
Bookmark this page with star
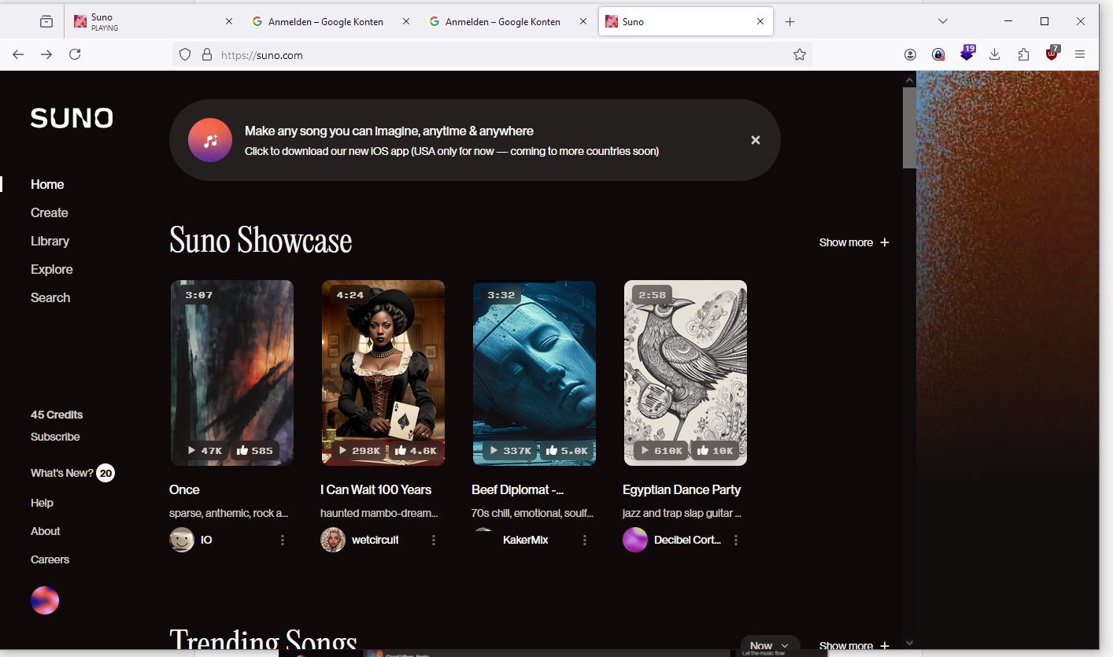[800, 54]
